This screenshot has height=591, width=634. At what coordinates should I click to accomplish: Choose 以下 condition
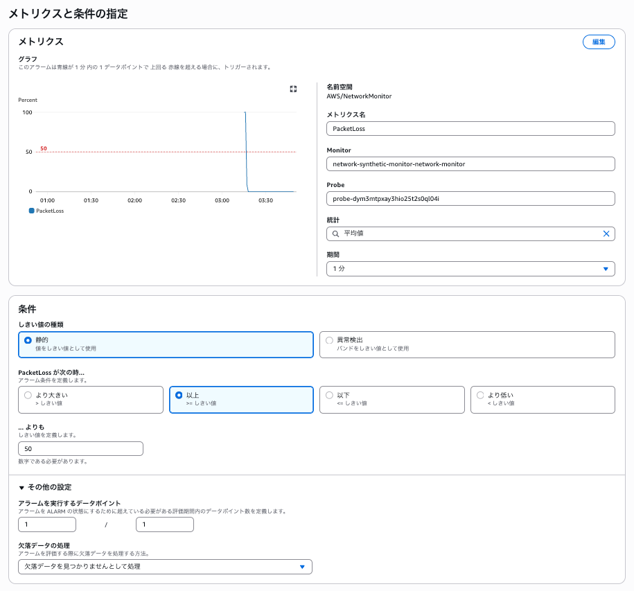pos(391,400)
